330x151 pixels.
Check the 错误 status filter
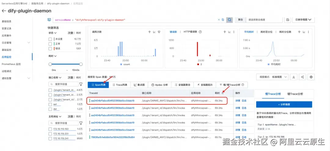click(50, 49)
